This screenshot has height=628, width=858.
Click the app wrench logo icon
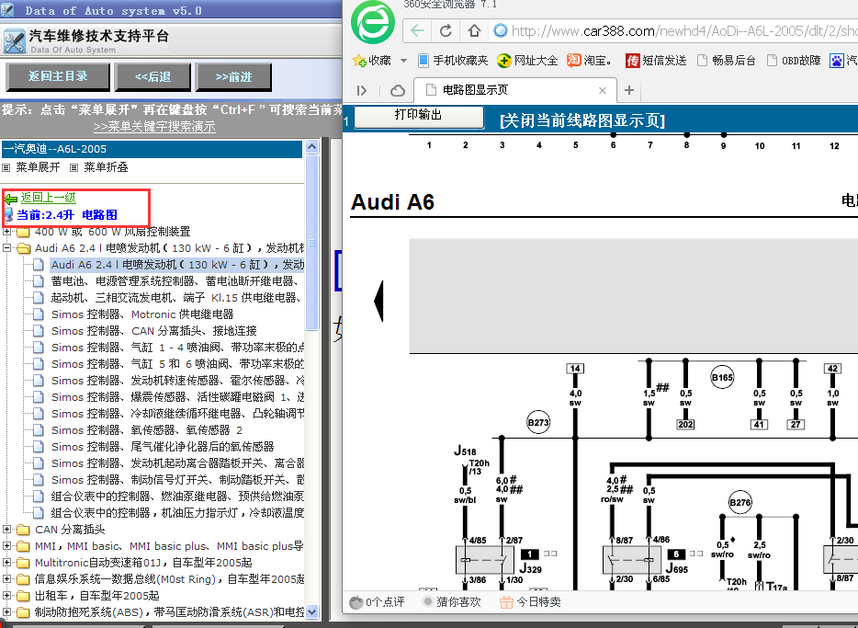14,41
